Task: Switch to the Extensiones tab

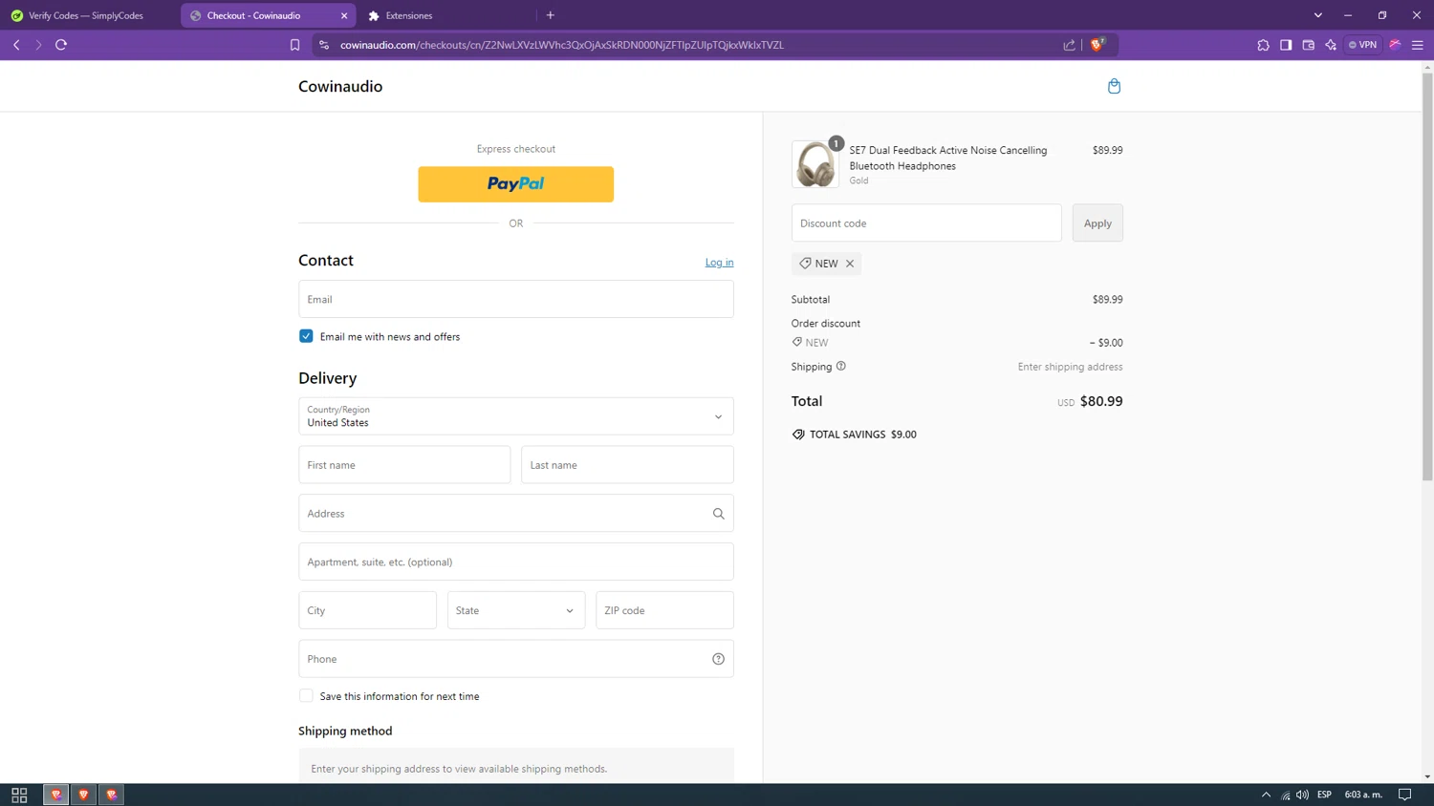Action: click(409, 15)
